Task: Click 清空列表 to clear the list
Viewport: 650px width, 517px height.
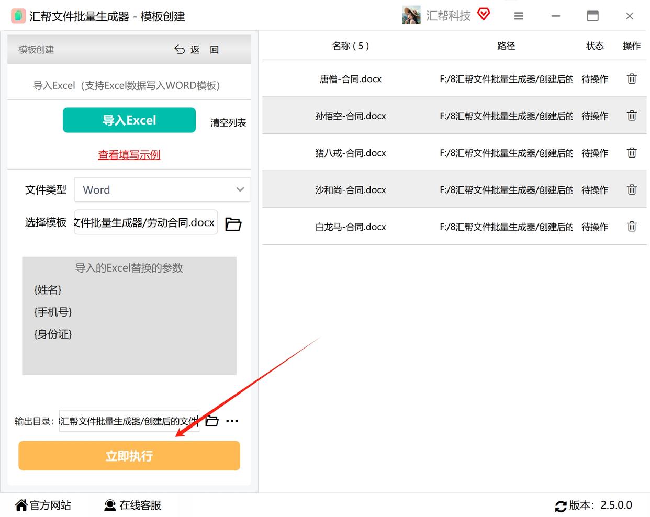Action: click(x=228, y=122)
